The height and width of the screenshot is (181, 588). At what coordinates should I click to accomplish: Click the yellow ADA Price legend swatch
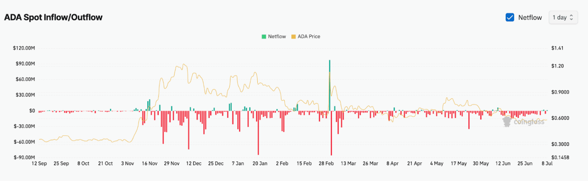tap(294, 37)
